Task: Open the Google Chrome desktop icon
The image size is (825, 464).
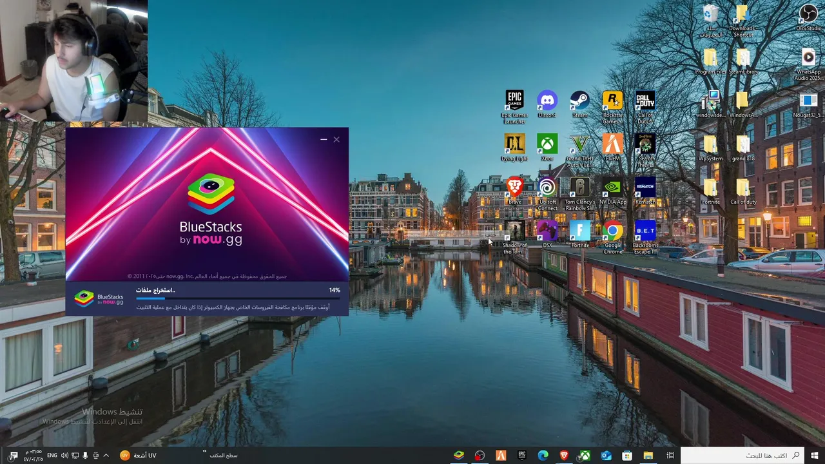Action: click(x=612, y=238)
